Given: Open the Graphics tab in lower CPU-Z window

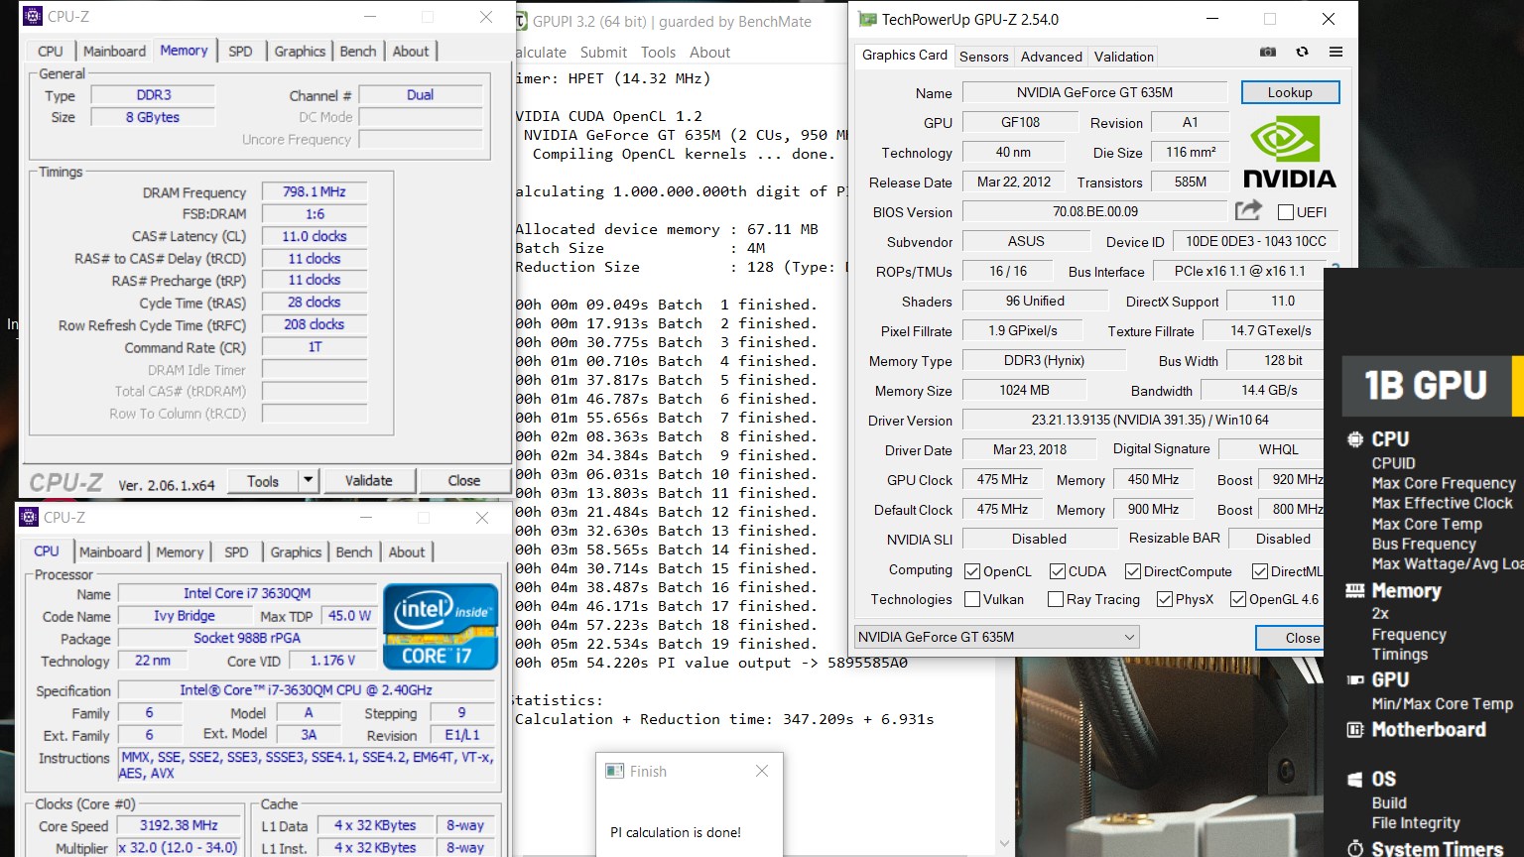Looking at the screenshot, I should coord(296,552).
